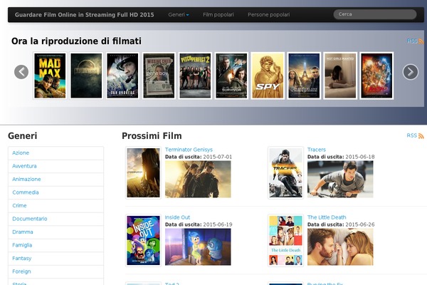Open the RSS feed icon for now playing

coord(421,41)
